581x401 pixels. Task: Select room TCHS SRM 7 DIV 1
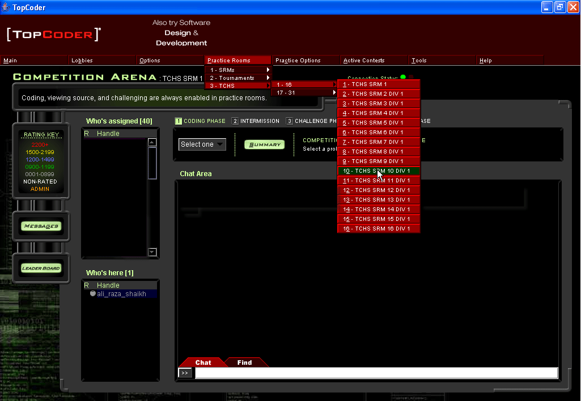(x=379, y=142)
